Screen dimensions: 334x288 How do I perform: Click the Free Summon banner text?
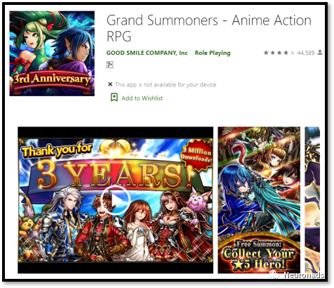259,244
